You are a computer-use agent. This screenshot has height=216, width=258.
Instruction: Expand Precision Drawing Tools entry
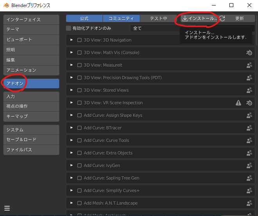point(72,78)
